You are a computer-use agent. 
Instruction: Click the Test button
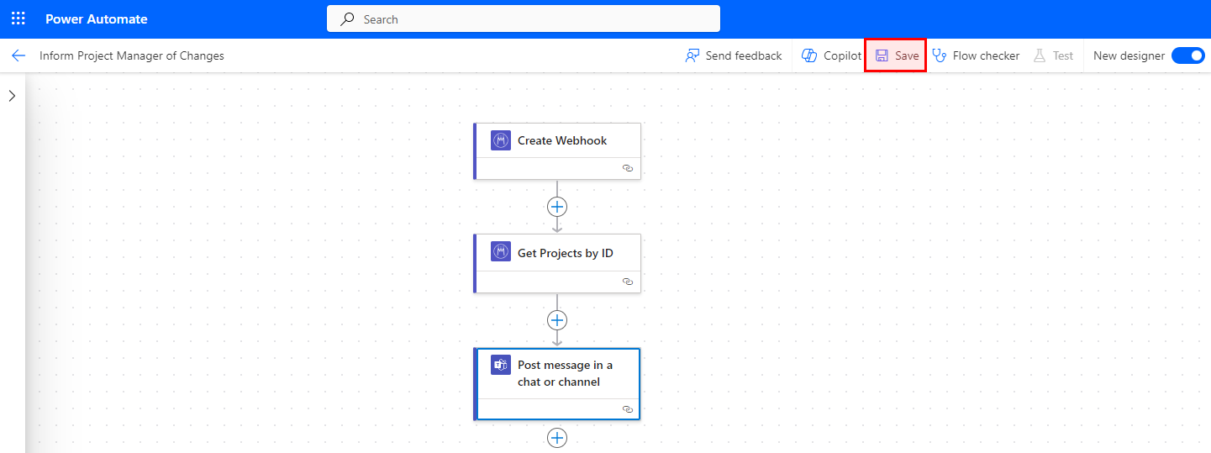point(1053,55)
